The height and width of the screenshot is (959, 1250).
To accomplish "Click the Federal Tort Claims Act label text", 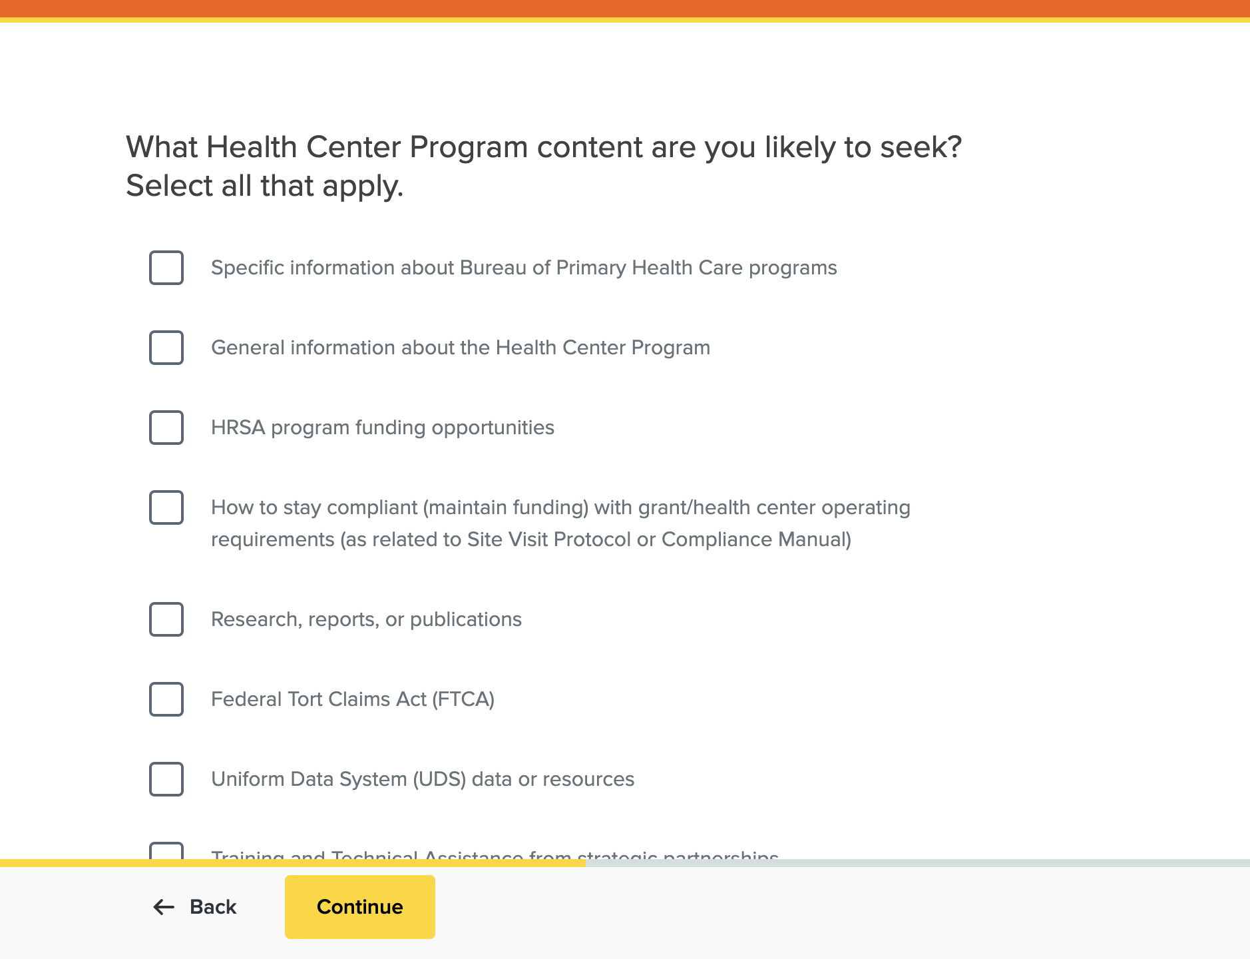I will 352,699.
